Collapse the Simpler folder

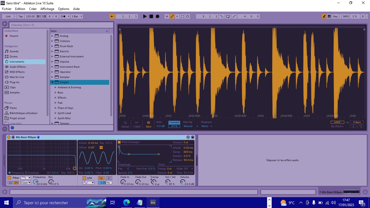52,82
